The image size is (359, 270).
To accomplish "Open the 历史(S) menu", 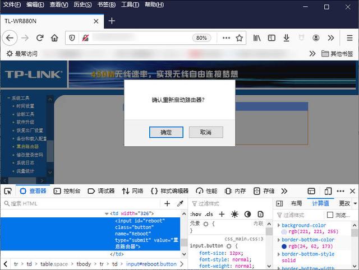I will (82, 4).
